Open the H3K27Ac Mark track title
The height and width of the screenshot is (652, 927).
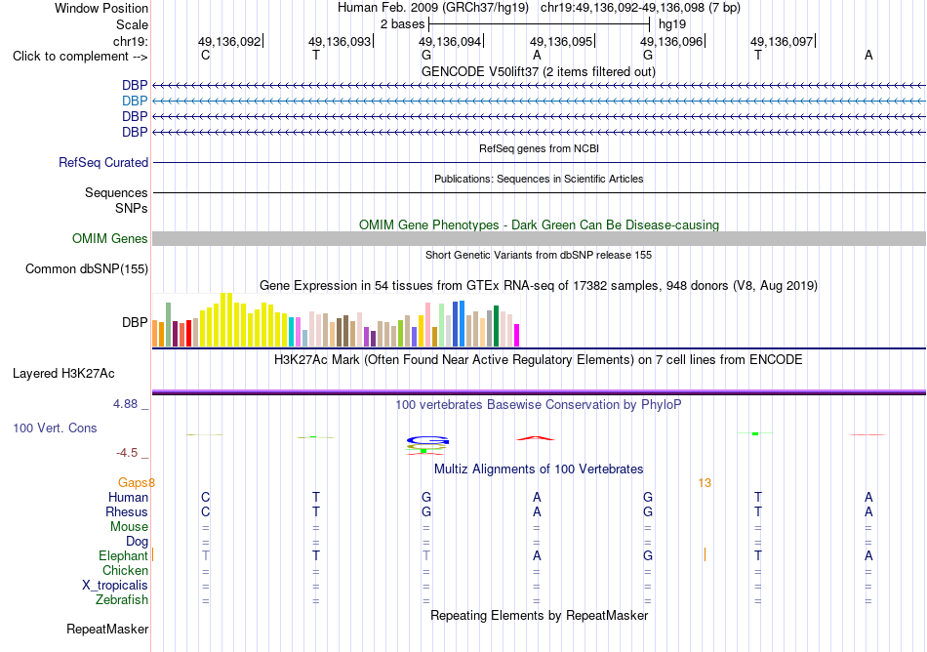[539, 359]
